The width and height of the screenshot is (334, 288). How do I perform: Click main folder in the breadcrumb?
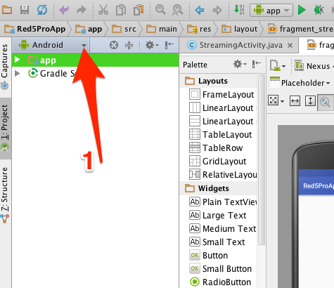(162, 29)
